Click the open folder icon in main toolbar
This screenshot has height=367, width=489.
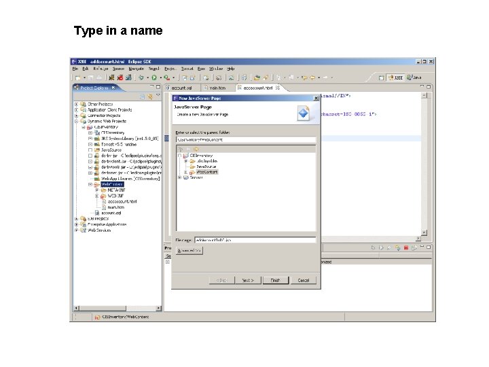(257, 77)
